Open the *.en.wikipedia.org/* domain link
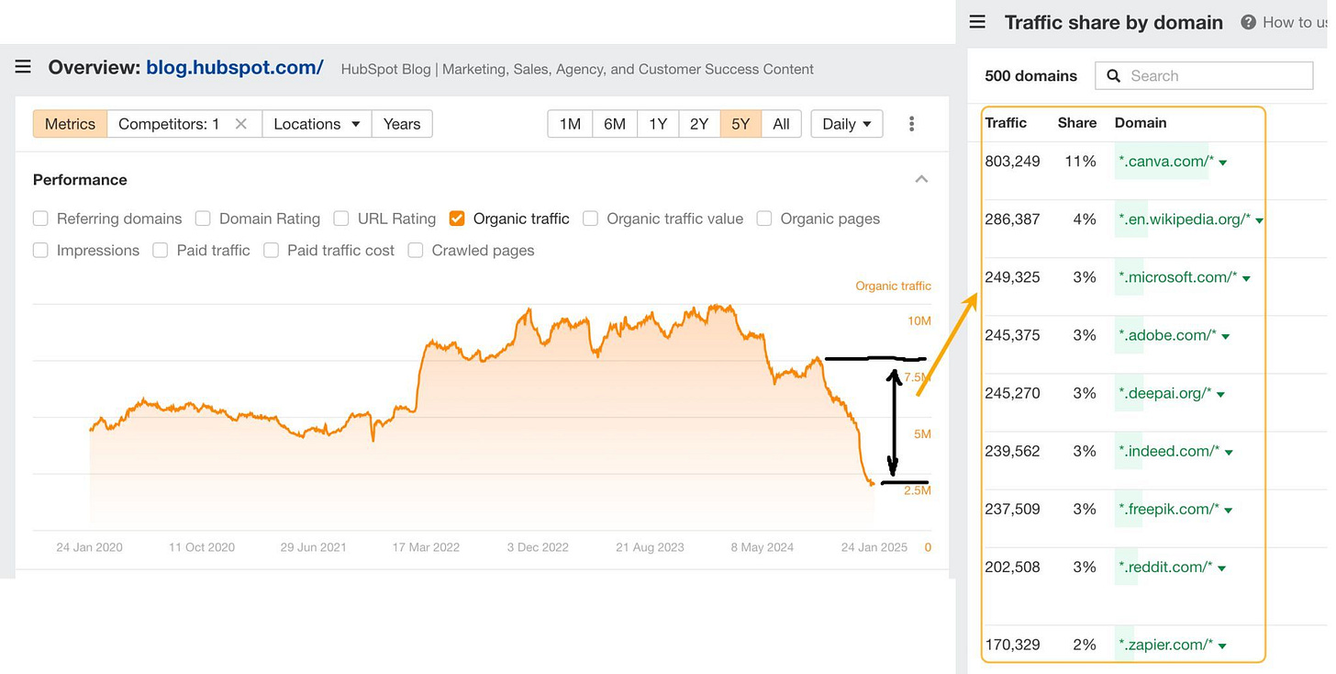1336x674 pixels. tap(1184, 219)
